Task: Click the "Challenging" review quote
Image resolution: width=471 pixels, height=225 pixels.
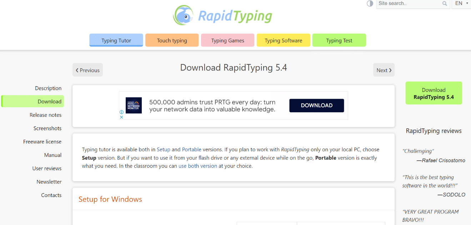Action: tap(418, 151)
